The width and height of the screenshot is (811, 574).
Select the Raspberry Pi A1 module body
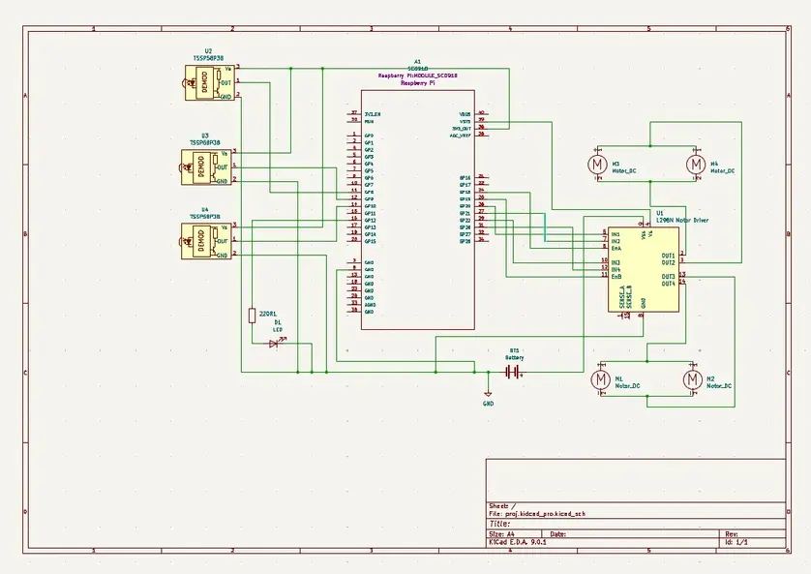click(x=418, y=209)
